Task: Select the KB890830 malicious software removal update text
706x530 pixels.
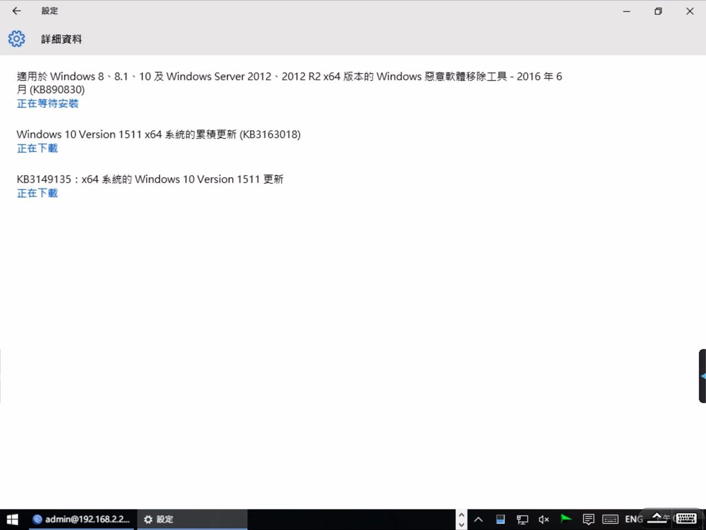Action: tap(290, 83)
